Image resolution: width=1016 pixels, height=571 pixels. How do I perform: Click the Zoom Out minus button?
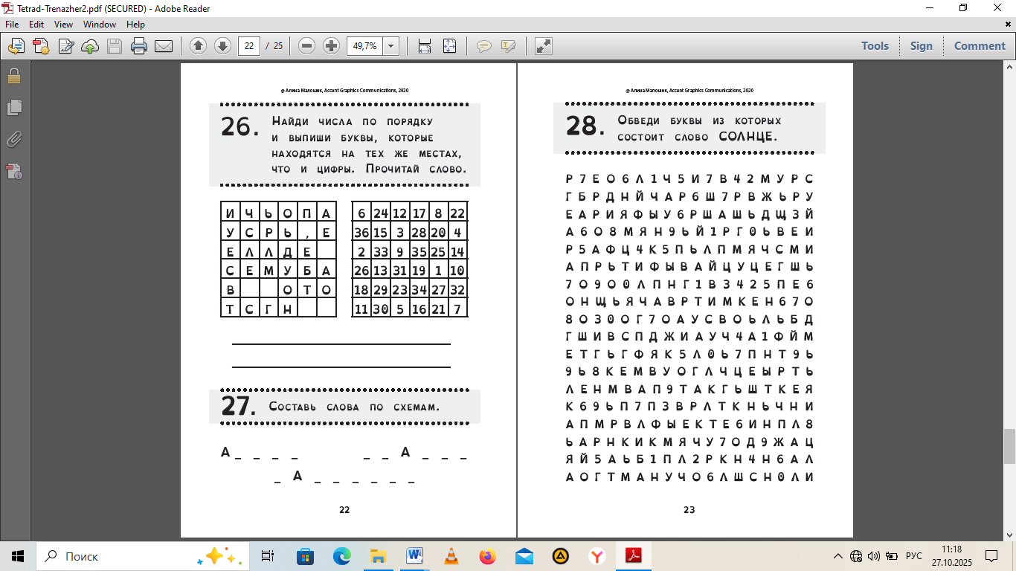pyautogui.click(x=306, y=46)
